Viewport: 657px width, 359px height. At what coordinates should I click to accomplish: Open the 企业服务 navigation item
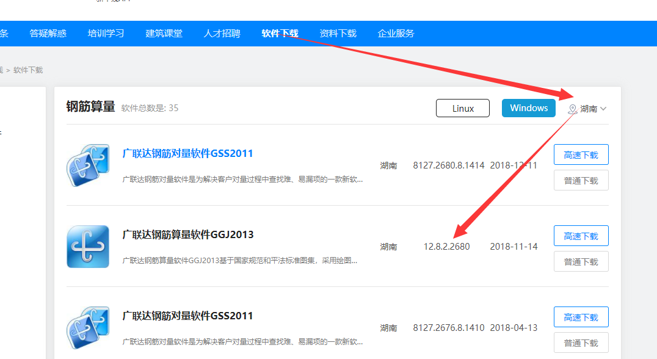point(396,34)
